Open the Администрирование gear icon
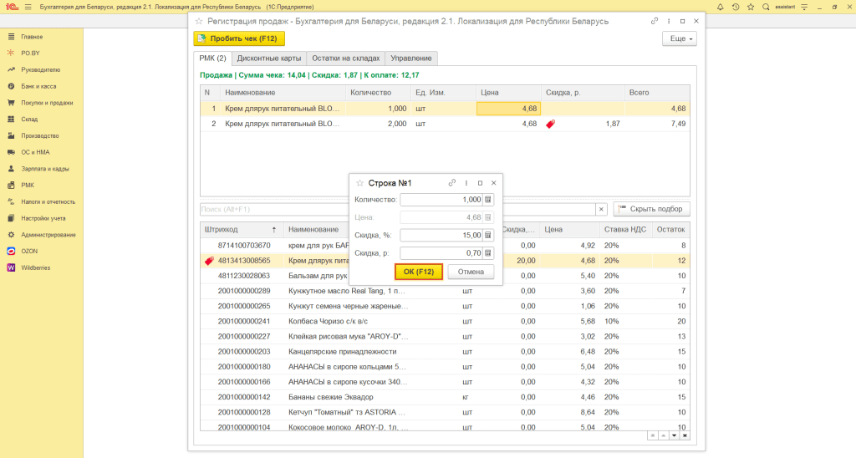The image size is (856, 458). point(11,235)
